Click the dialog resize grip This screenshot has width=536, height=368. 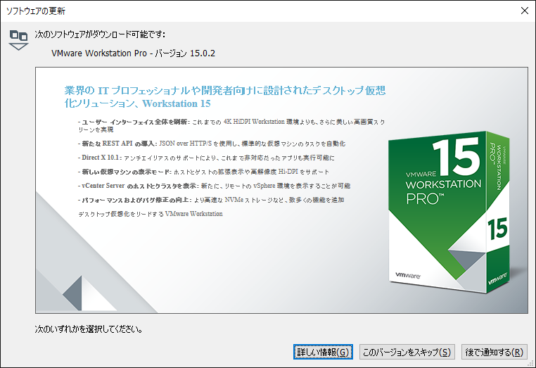[531, 364]
